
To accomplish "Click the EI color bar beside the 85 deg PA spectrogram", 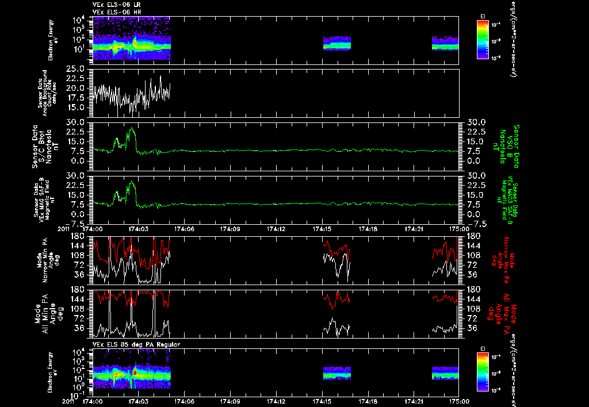I will coord(483,372).
